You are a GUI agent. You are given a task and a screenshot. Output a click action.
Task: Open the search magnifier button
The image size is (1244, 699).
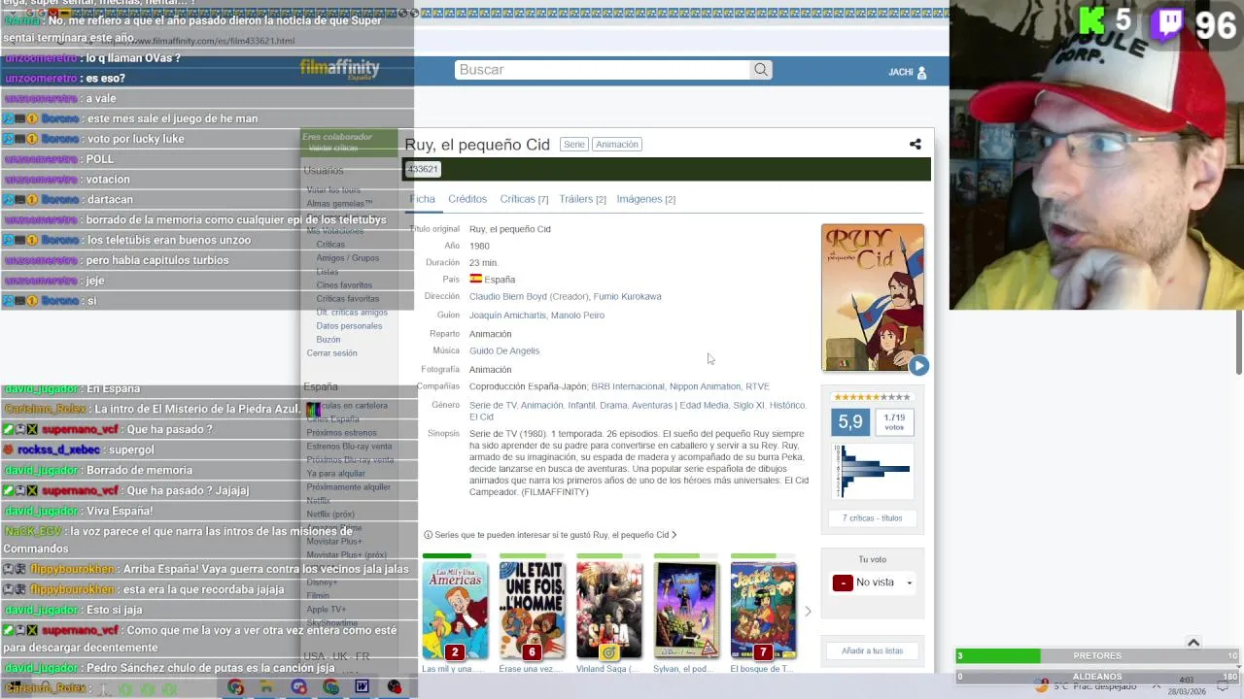pos(761,70)
